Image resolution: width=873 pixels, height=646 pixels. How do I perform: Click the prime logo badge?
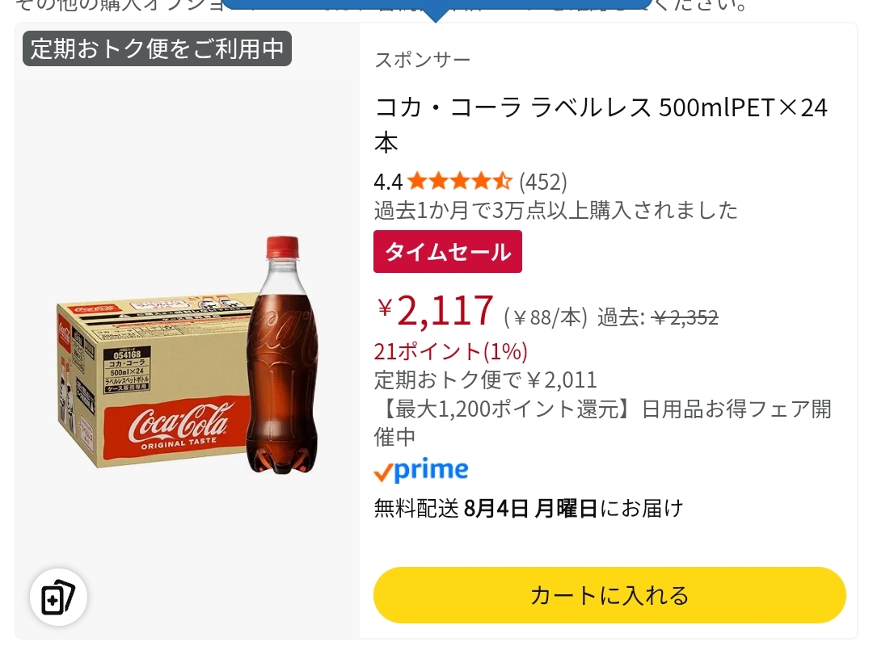pyautogui.click(x=421, y=471)
